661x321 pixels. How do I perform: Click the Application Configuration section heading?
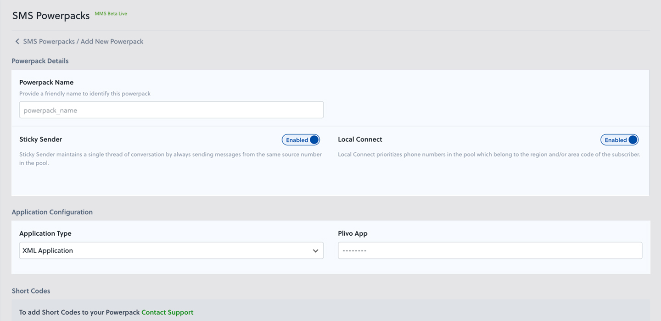click(52, 212)
